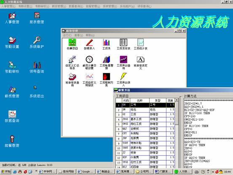Click the 工资条 bar chart icon
The width and height of the screenshot is (233, 175).
[107, 44]
